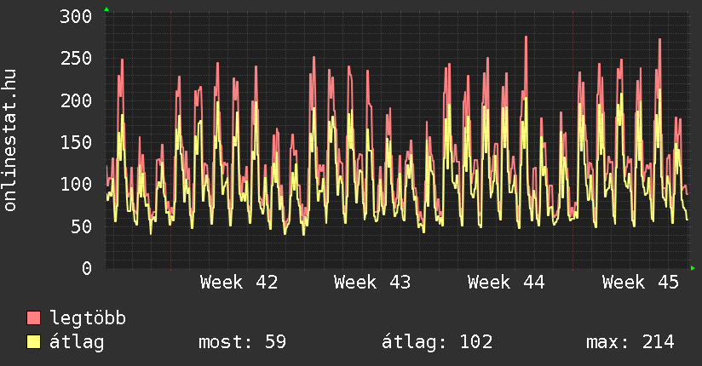The height and width of the screenshot is (366, 702).
Task: Click the 100 value on y-axis
Action: [x=77, y=184]
